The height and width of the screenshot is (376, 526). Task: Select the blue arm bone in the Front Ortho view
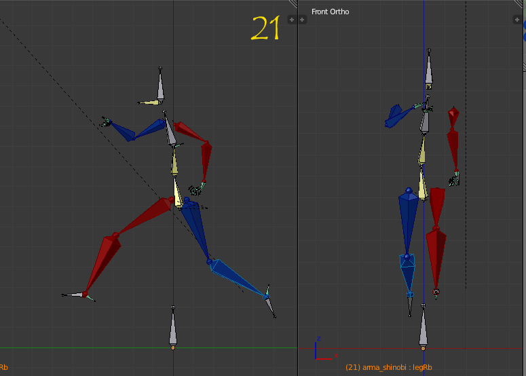tap(398, 117)
